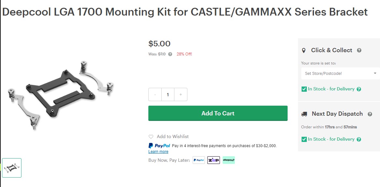Decrease quantity with the minus button
Image resolution: width=380 pixels, height=187 pixels.
155,95
